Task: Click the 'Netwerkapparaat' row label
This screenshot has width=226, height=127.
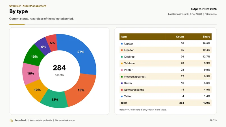Action: pyautogui.click(x=135, y=76)
